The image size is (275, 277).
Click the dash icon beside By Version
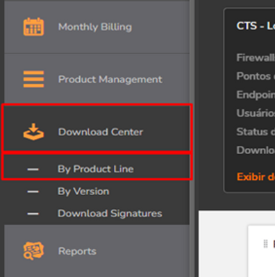pos(33,192)
